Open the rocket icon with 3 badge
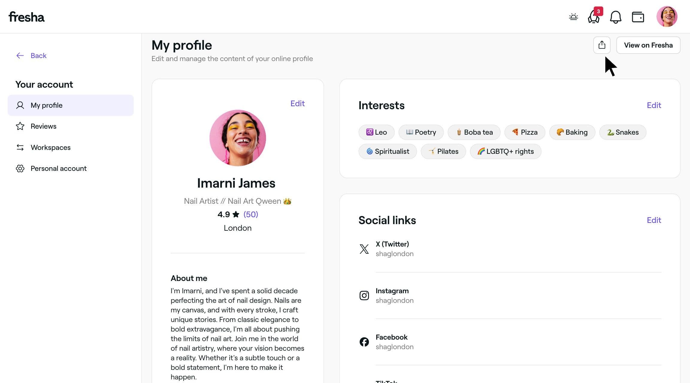Viewport: 690px width, 383px height. [594, 16]
